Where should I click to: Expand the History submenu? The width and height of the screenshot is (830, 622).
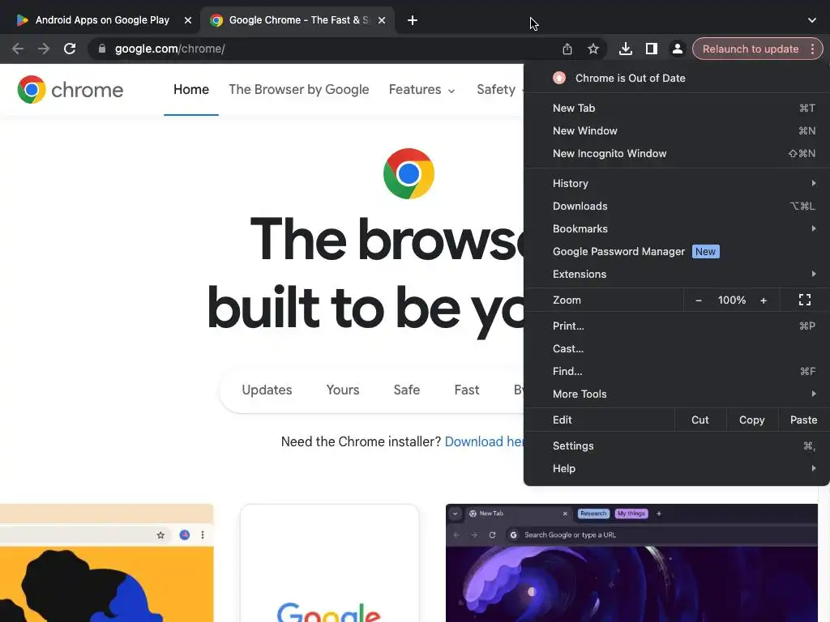coord(677,184)
